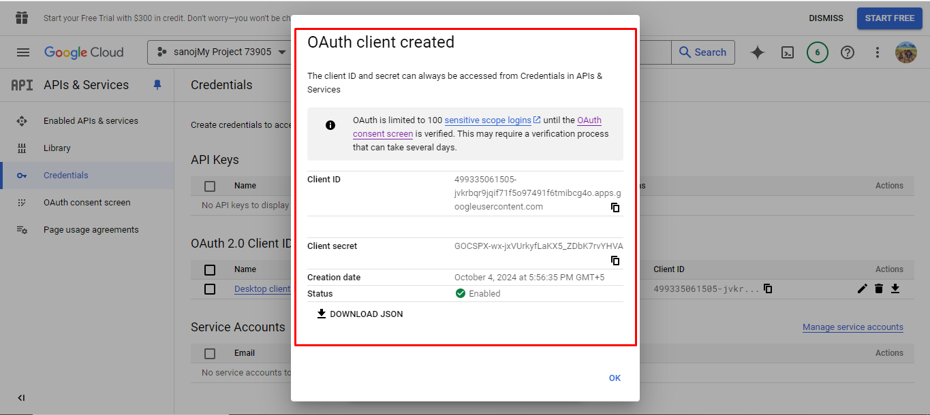This screenshot has width=930, height=415.
Task: Click the gift icon in the banner
Action: click(x=22, y=18)
